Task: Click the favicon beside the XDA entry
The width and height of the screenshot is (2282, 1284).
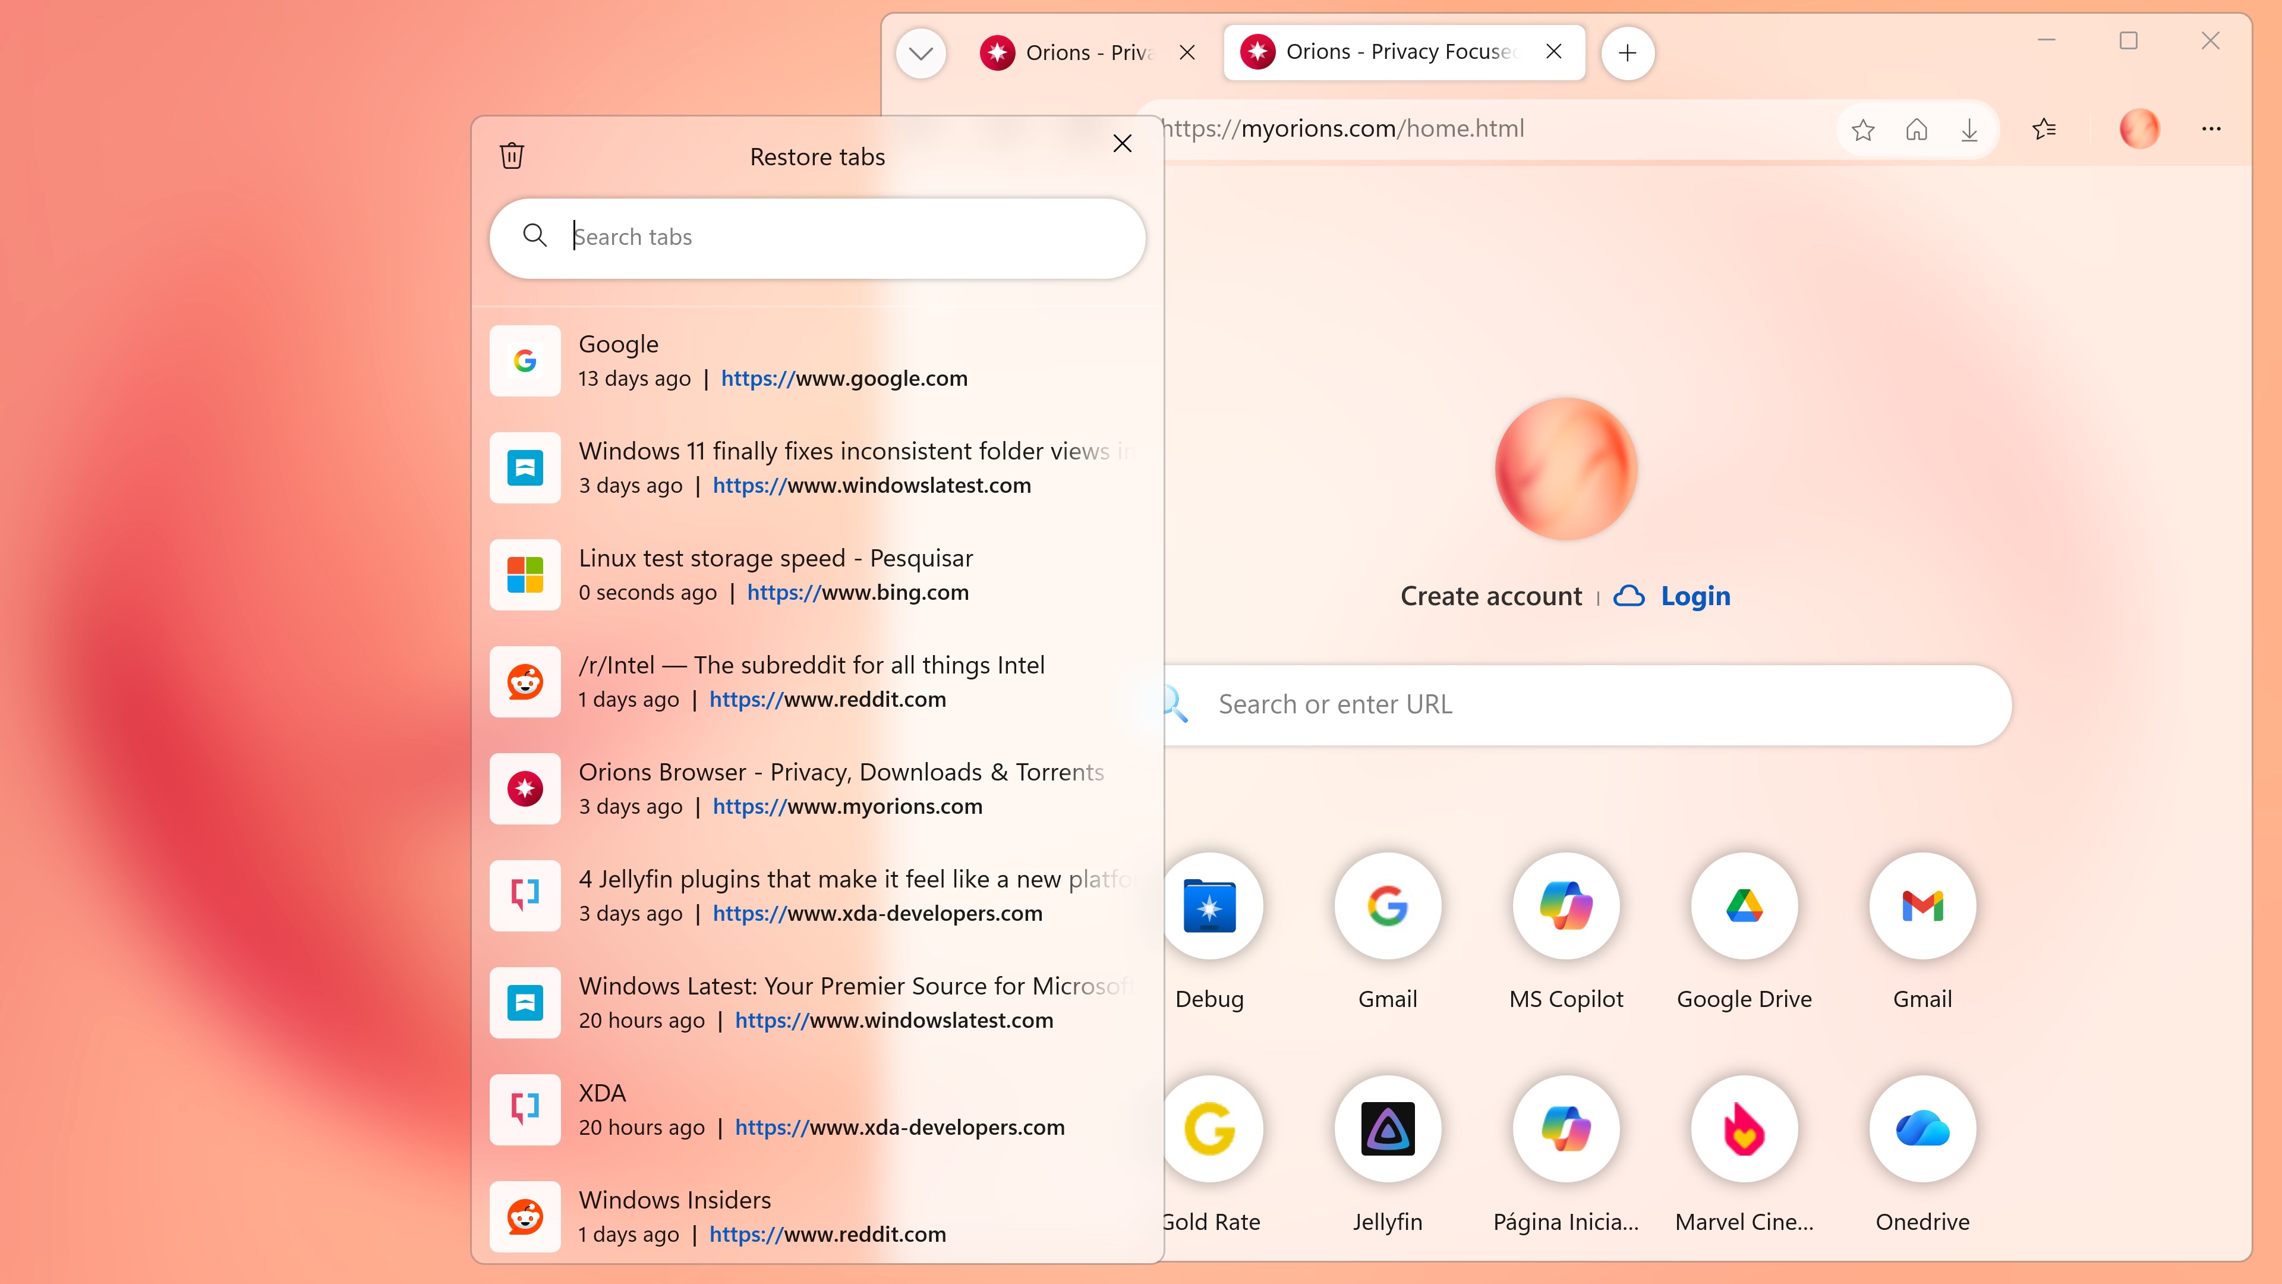Action: [525, 1109]
